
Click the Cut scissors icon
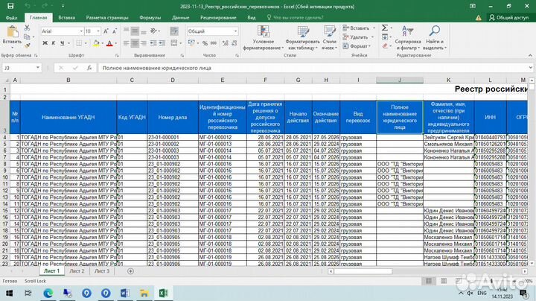28,27
